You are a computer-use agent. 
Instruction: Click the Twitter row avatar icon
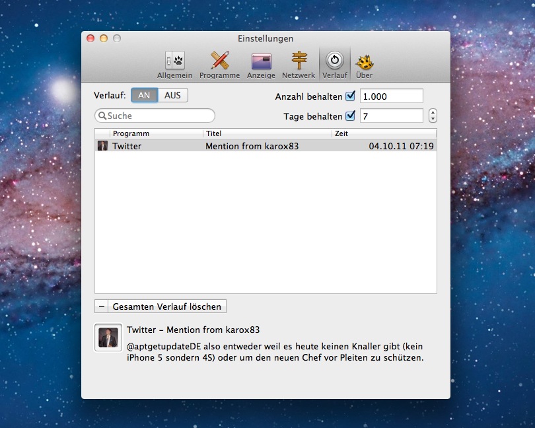(x=102, y=146)
